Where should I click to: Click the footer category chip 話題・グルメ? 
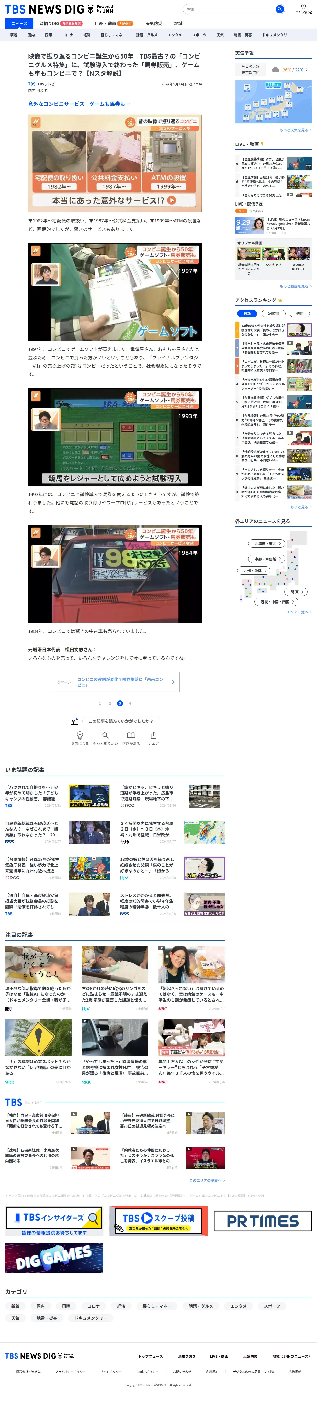click(x=201, y=1306)
